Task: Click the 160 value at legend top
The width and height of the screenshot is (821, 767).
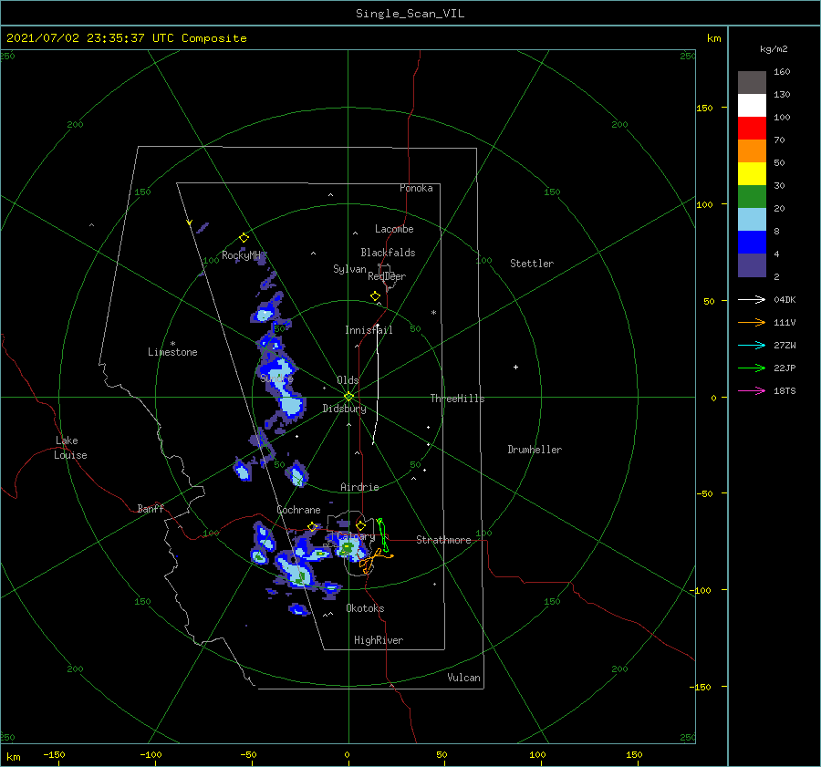Action: pyautogui.click(x=782, y=72)
